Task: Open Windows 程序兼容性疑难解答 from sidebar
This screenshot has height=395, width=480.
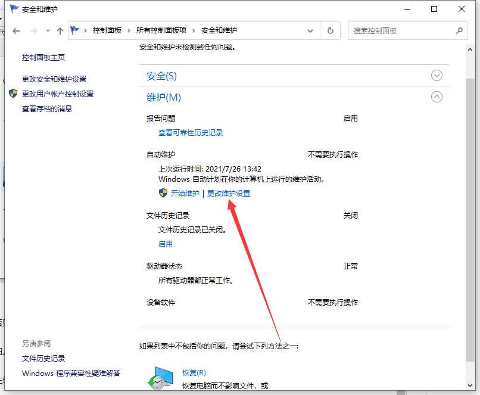Action: [71, 373]
